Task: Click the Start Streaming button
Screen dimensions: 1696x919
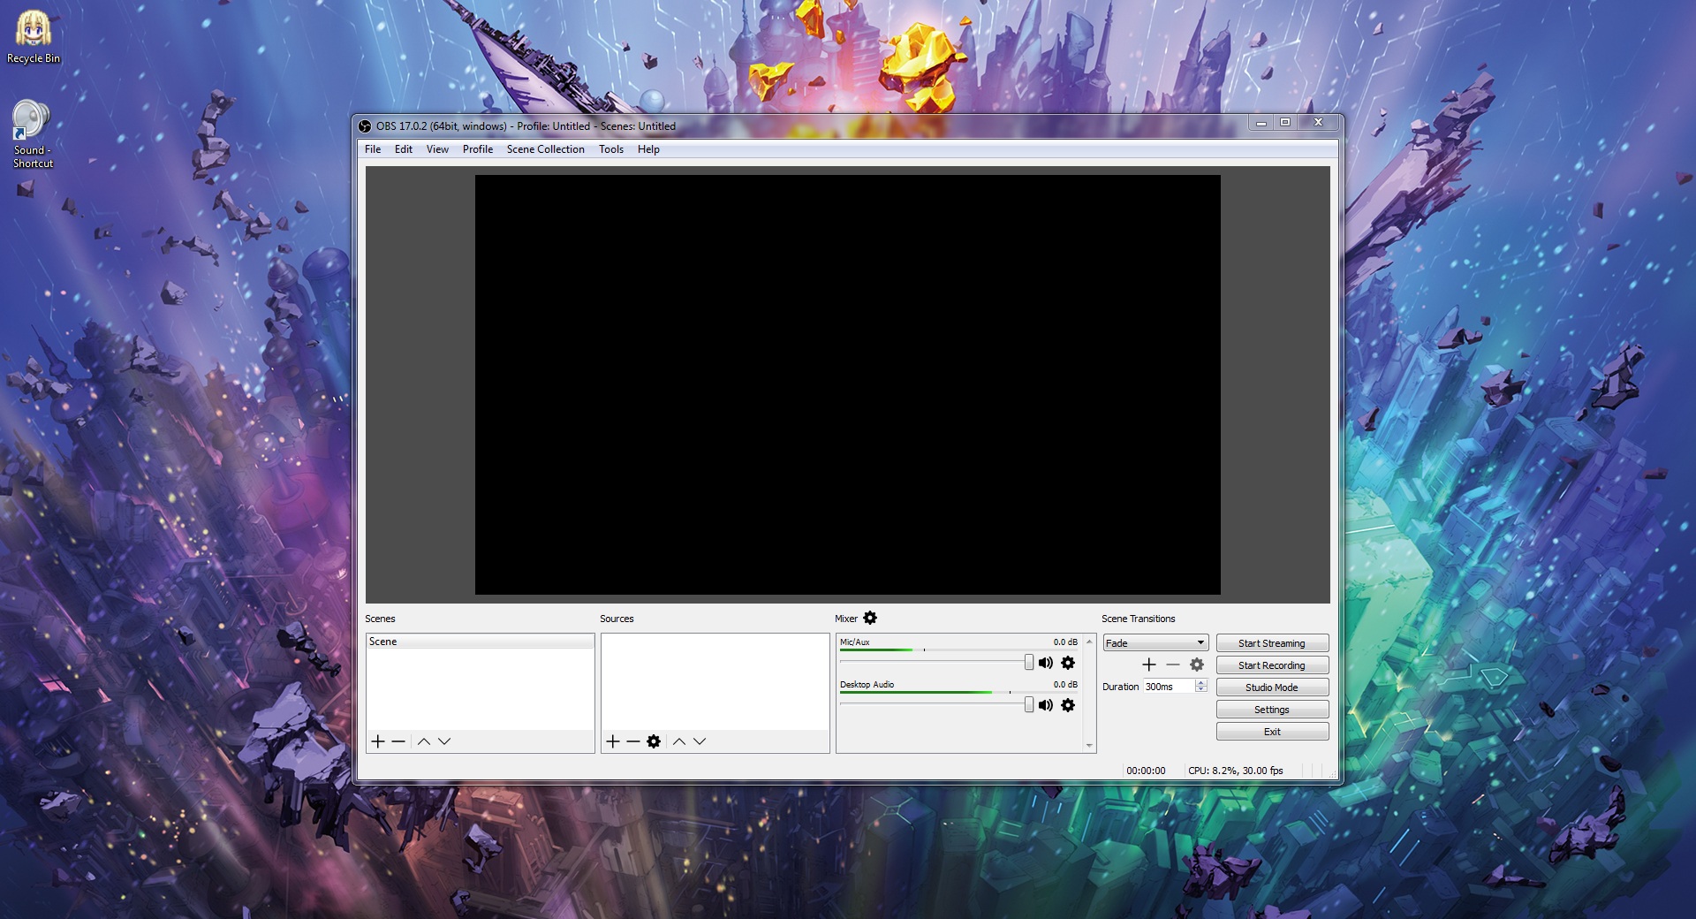Action: [1272, 643]
